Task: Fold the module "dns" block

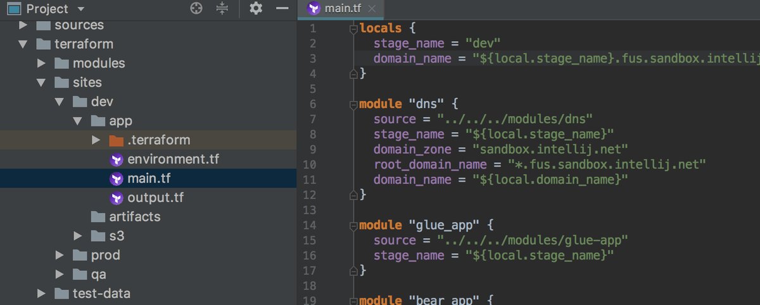Action: coord(354,103)
